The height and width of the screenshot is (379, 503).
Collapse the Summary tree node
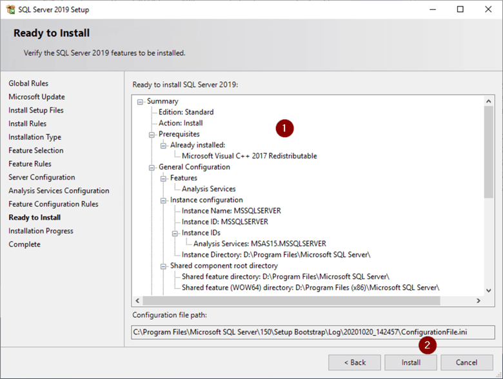(140, 102)
